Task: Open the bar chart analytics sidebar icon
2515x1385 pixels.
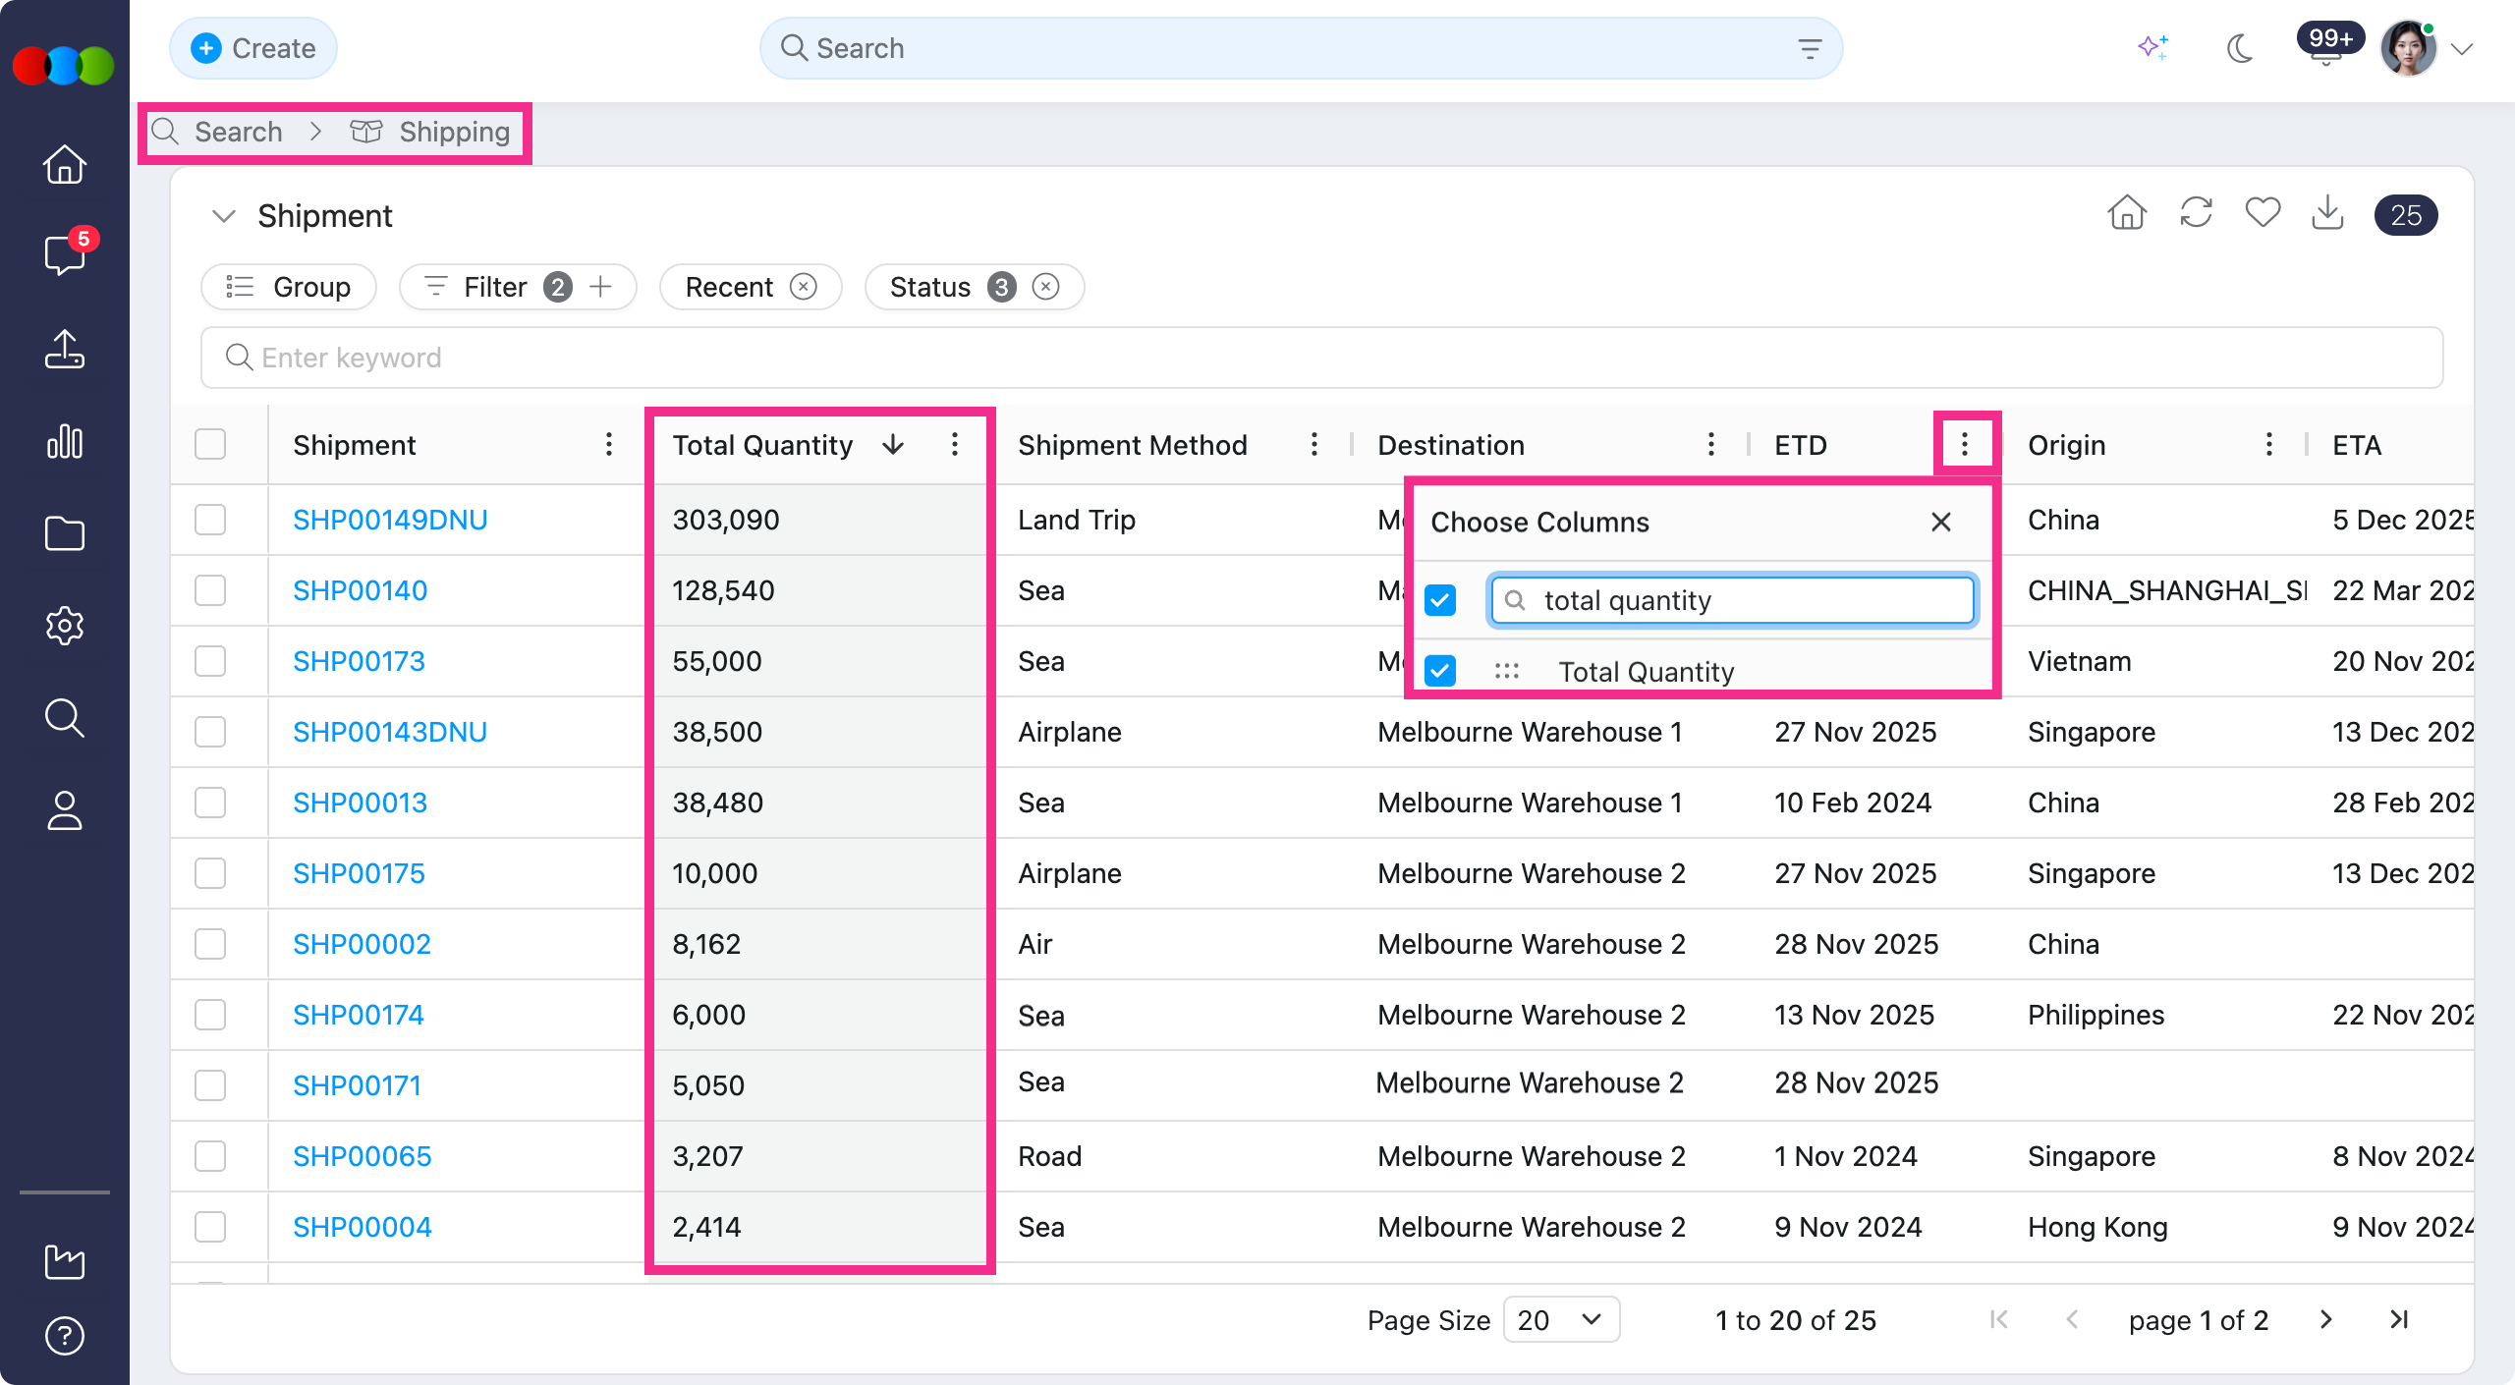Action: point(65,441)
